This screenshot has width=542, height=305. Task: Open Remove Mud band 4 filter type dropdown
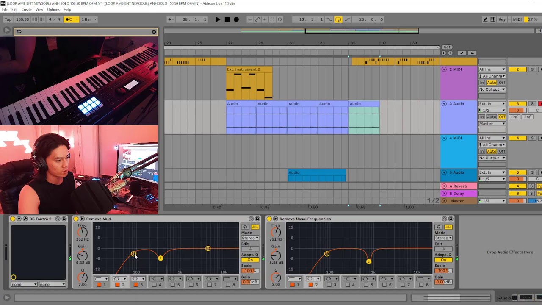[156, 279]
